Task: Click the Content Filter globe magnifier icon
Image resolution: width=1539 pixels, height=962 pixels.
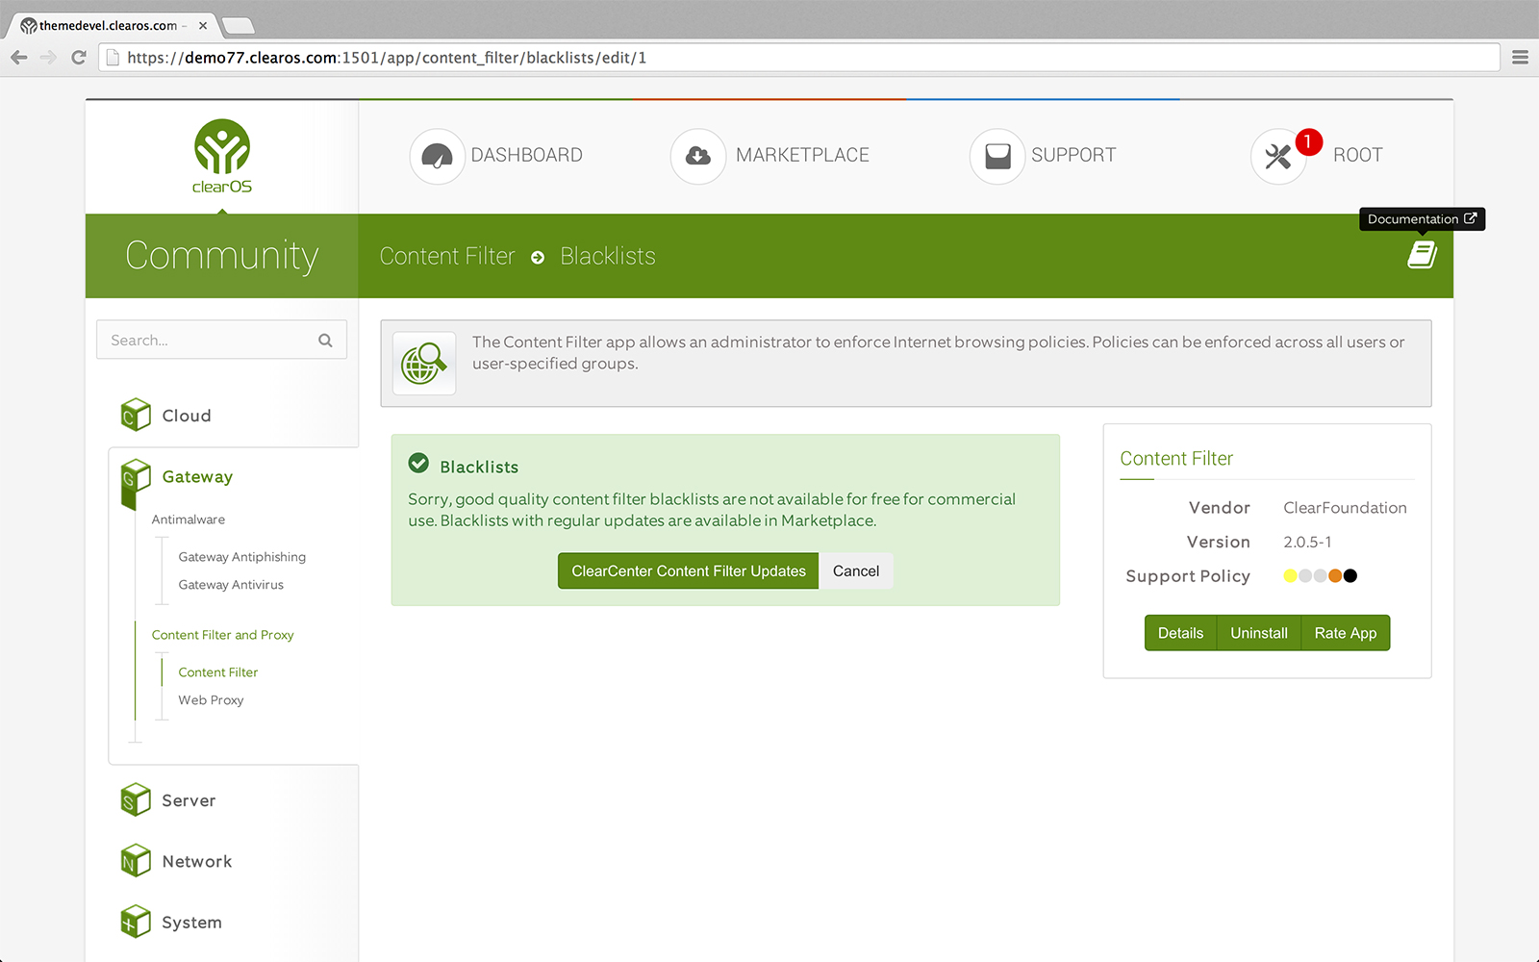Action: coord(424,364)
